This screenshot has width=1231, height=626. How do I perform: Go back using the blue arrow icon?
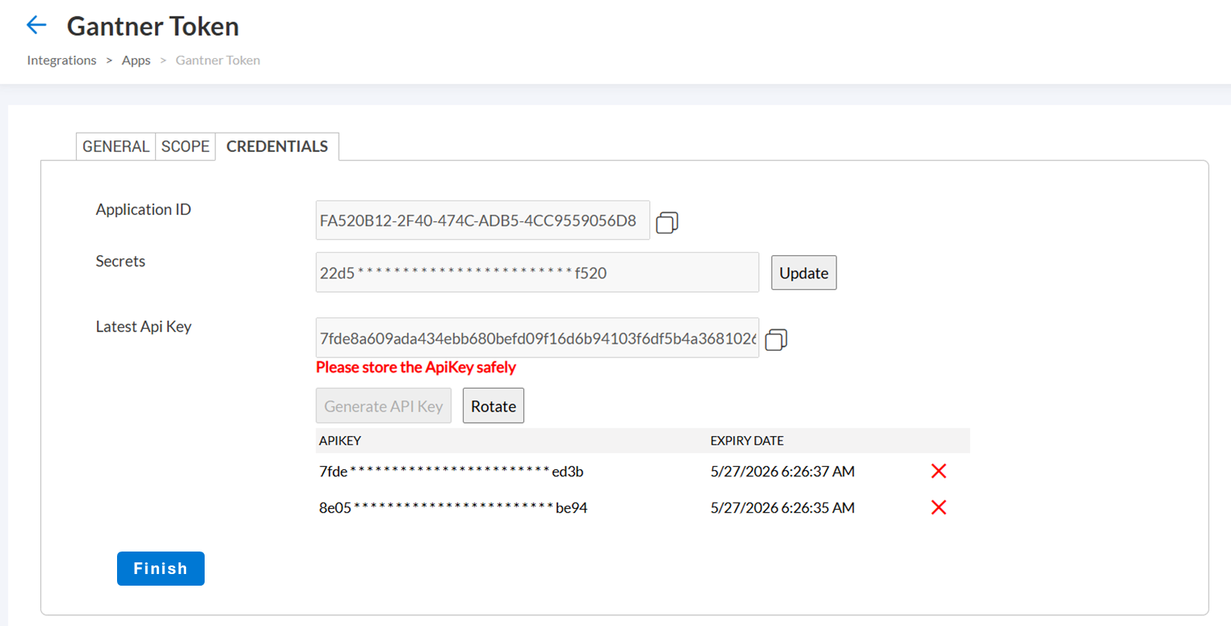point(36,25)
